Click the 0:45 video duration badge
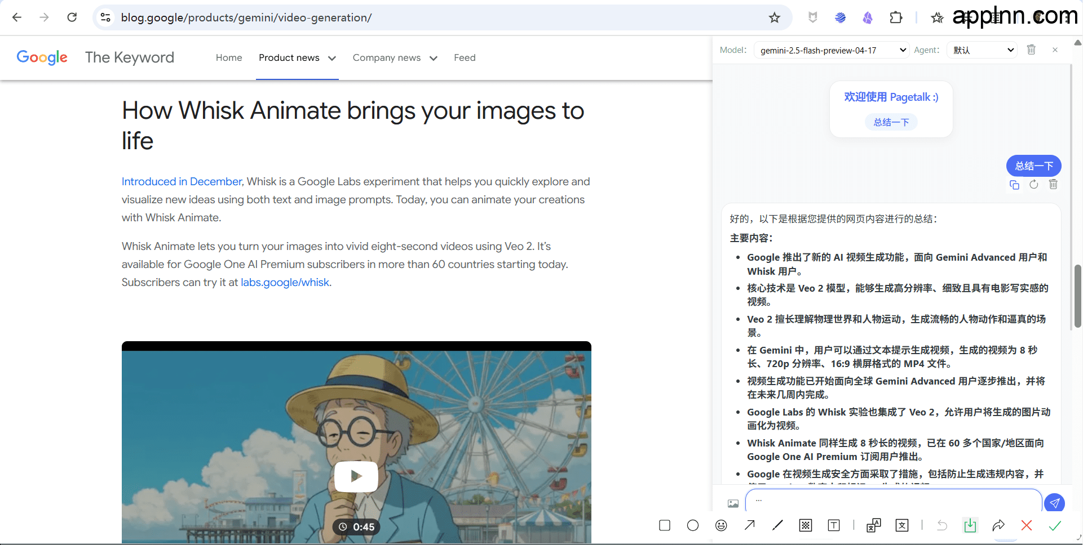This screenshot has height=545, width=1083. click(356, 527)
